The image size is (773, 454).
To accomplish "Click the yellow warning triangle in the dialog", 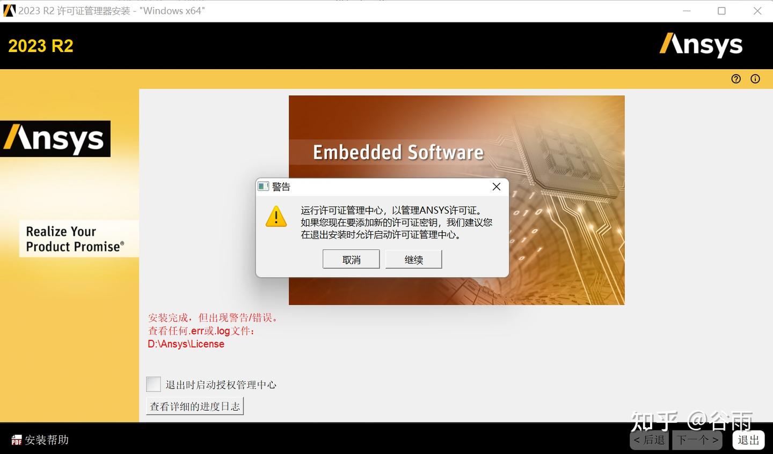I will pyautogui.click(x=276, y=217).
